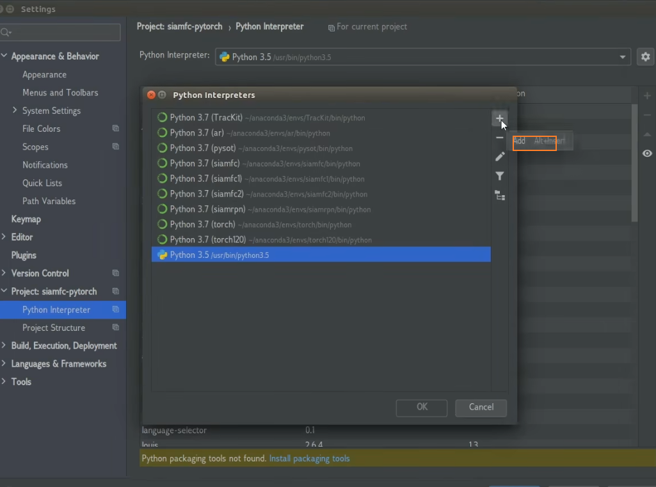Click the copy icon next to For current project
Viewport: 656px width, 487px height.
pos(331,28)
